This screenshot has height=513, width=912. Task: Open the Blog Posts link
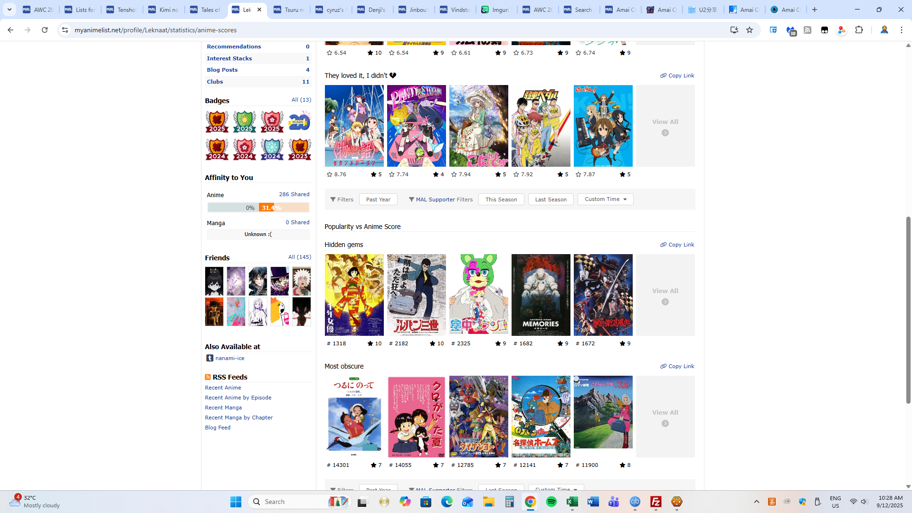[x=222, y=70]
